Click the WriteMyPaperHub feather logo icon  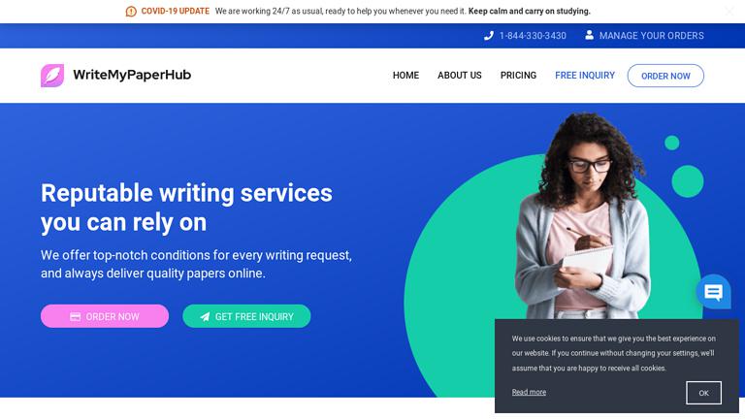52,76
